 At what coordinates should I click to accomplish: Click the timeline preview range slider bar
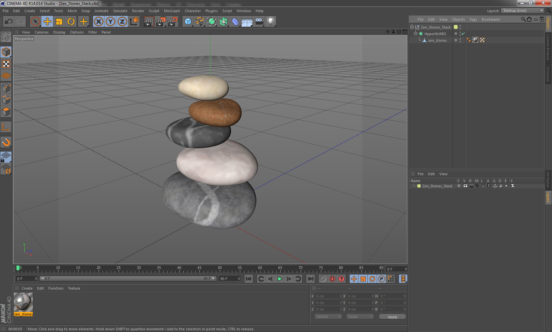click(x=128, y=278)
